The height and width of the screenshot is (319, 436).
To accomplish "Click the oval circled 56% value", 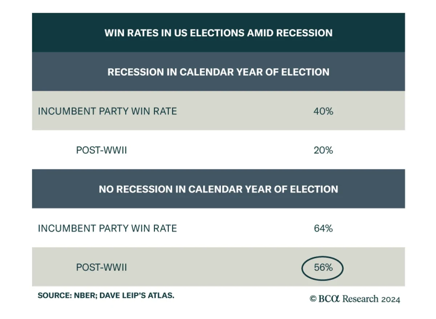I will 323,268.
